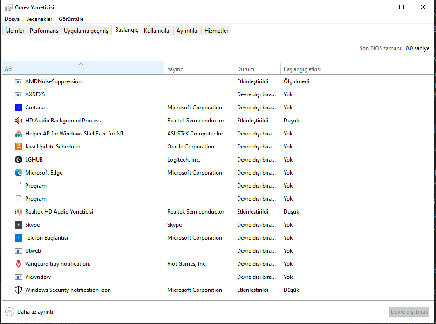Sort by the Durum column header
This screenshot has height=324, width=436.
[x=257, y=68]
